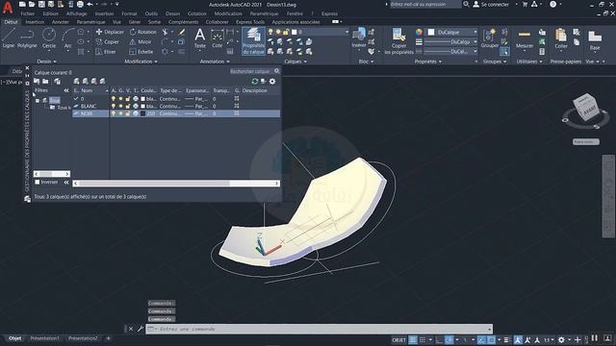
Task: Click the OBJET status bar button
Action: [398, 339]
